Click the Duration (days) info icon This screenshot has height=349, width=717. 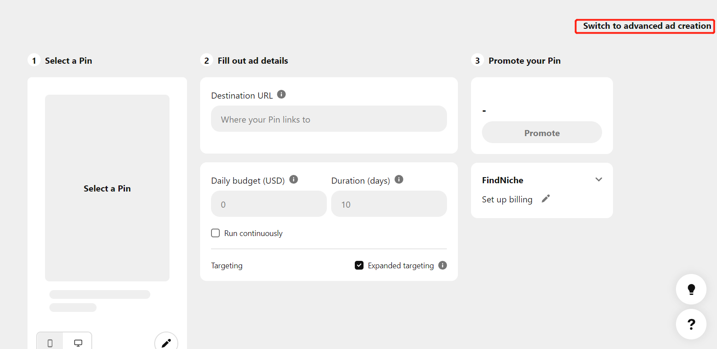(x=399, y=179)
